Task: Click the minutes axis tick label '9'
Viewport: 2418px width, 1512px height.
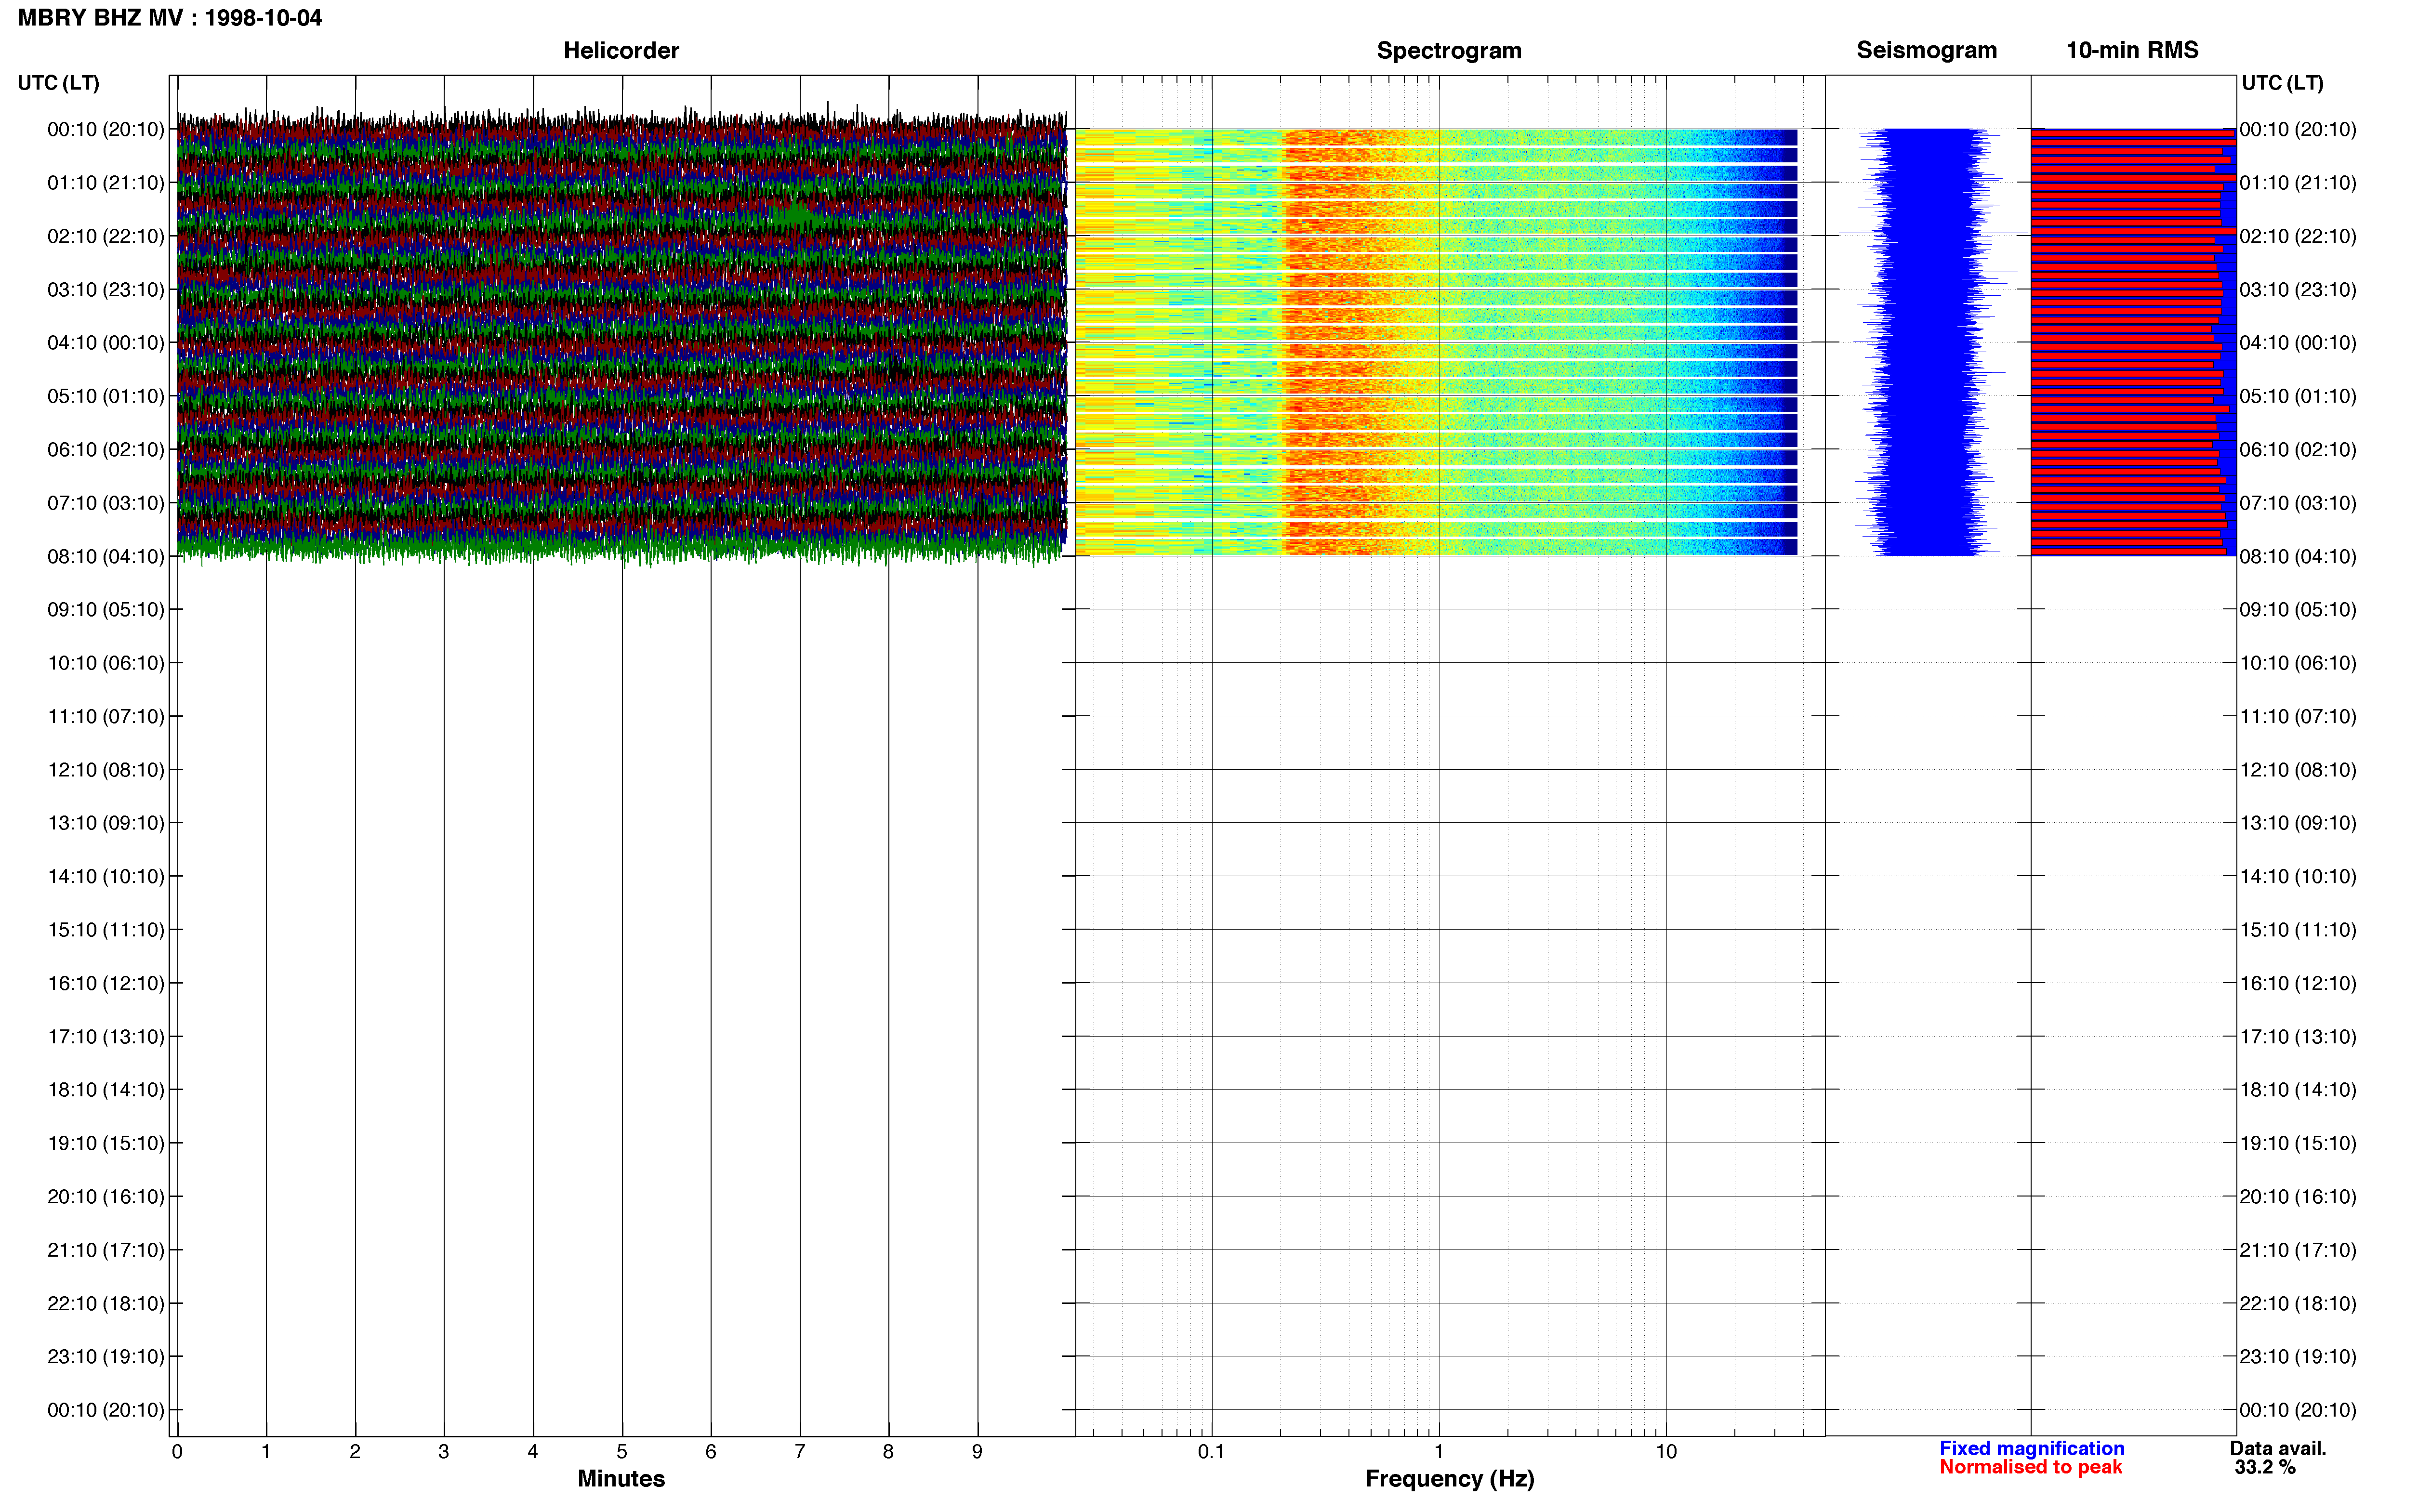Action: pyautogui.click(x=977, y=1452)
